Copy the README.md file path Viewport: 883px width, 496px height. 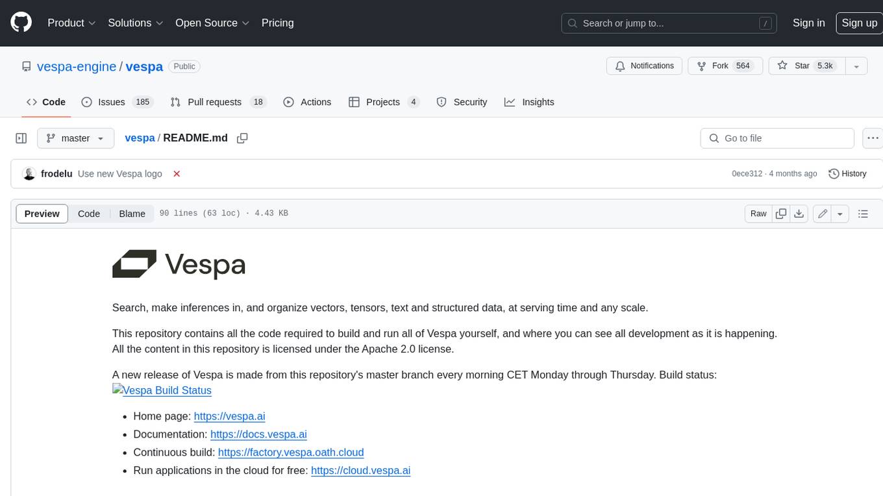coord(242,138)
